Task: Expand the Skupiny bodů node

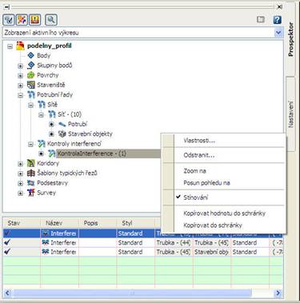Action: (x=20, y=66)
